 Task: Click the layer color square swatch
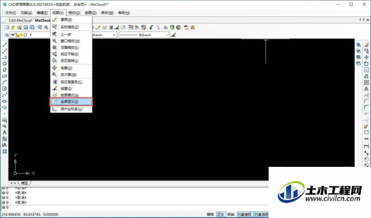coord(25,35)
